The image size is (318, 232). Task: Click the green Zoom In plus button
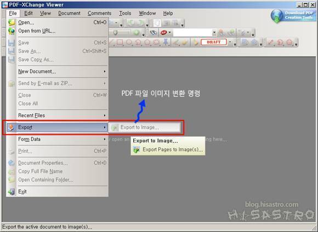tap(137, 32)
